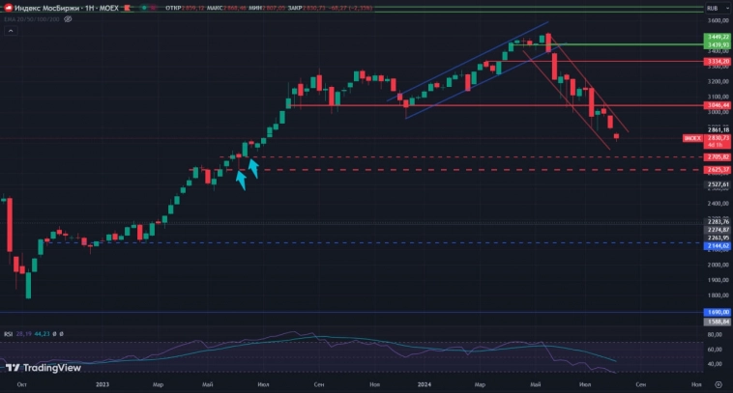Click the МАКС high price value
733x393 pixels.
235,8
